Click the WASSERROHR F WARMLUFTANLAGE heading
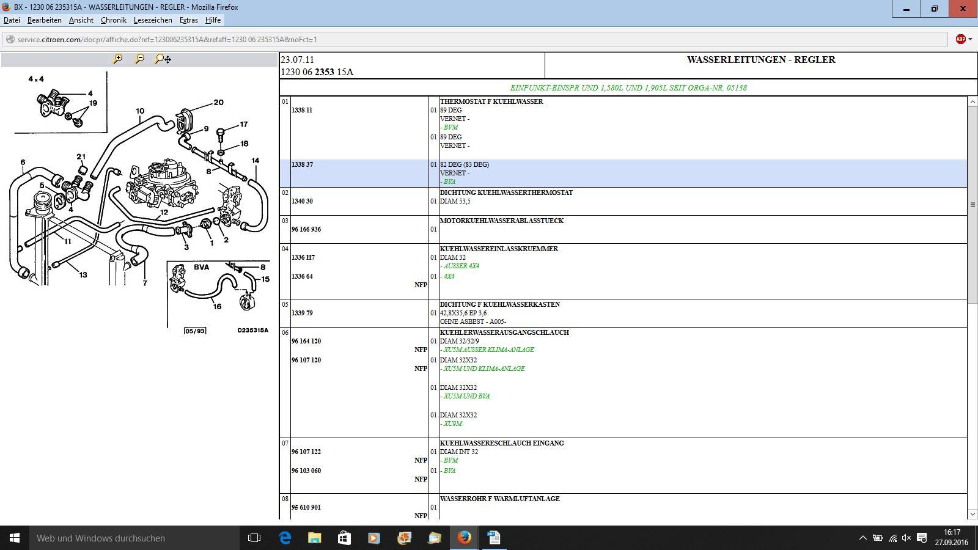 point(500,499)
